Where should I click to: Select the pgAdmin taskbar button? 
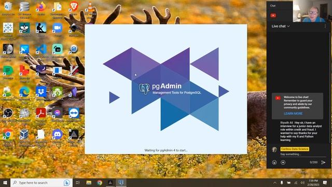(x=121, y=182)
